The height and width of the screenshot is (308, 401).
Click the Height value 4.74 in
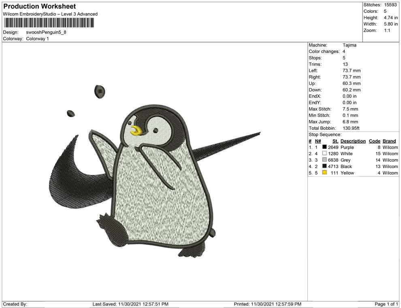coord(390,18)
